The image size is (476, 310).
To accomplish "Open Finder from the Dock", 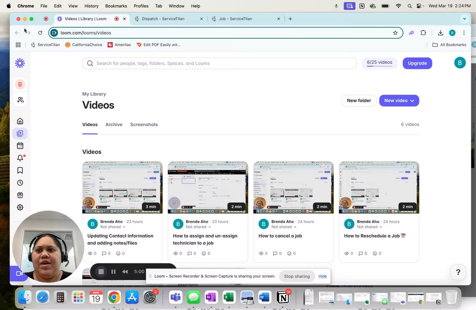I will [25, 297].
